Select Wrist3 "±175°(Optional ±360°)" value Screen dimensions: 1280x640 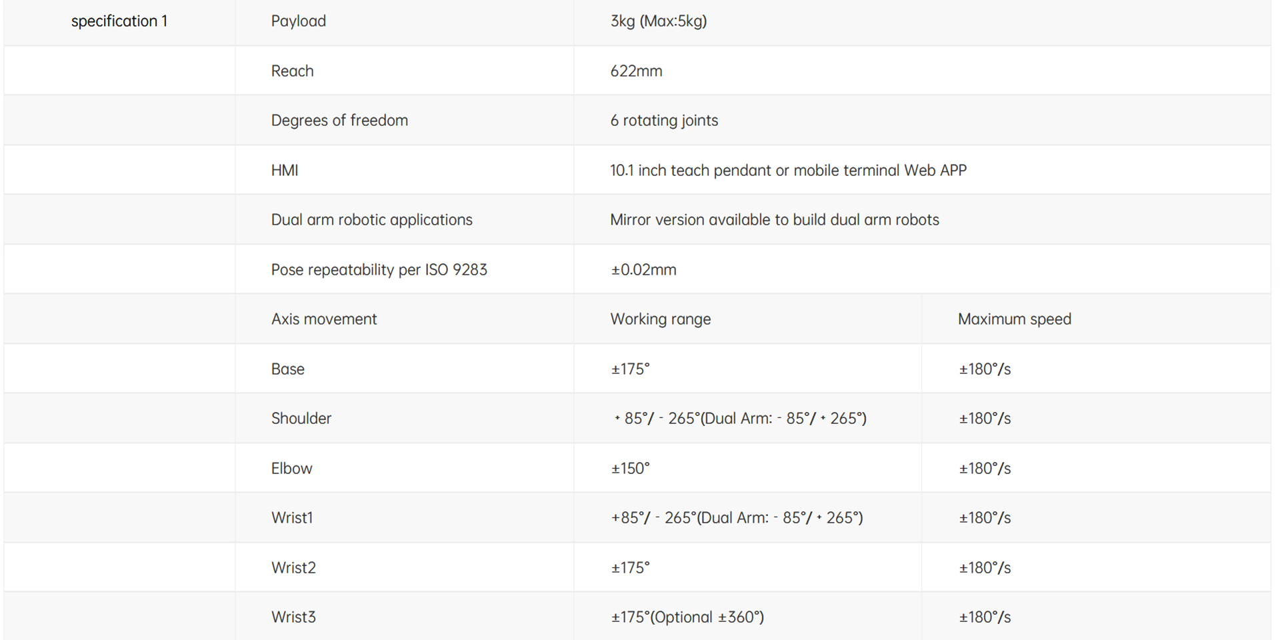tap(687, 617)
